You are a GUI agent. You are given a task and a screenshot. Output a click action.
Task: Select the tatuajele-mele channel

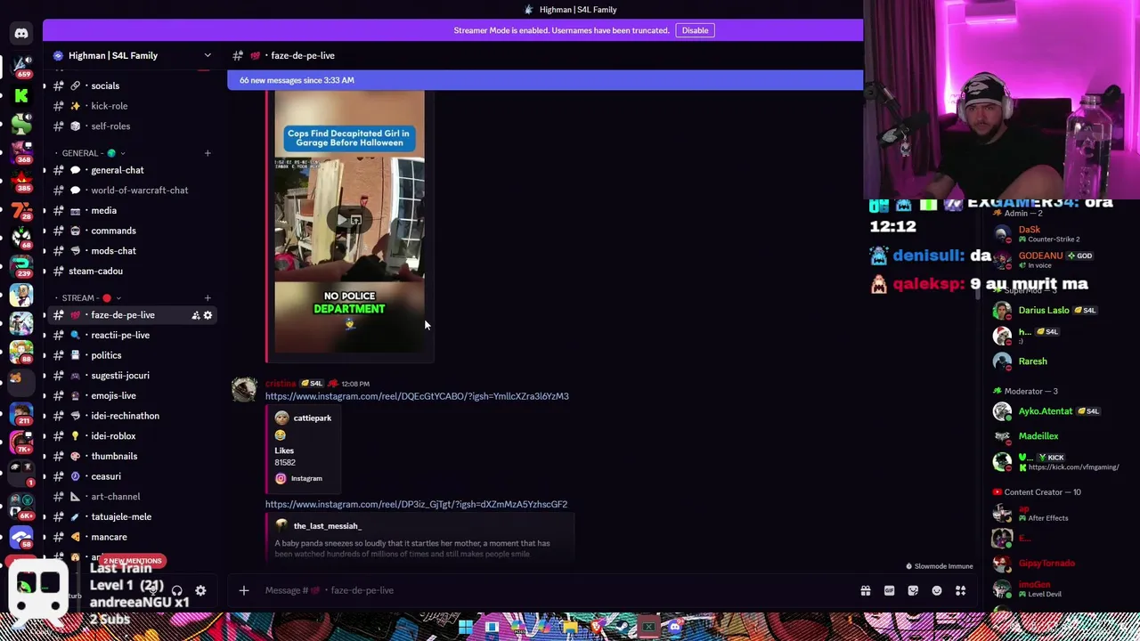[x=132, y=516]
